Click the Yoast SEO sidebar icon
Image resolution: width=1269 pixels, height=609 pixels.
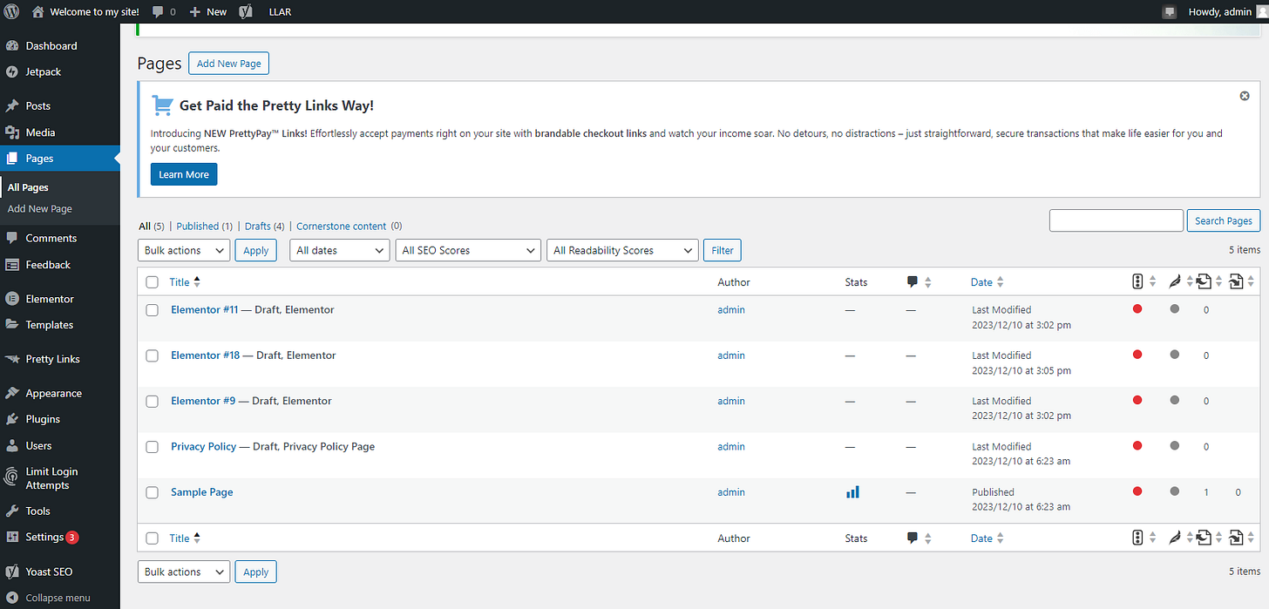click(12, 572)
